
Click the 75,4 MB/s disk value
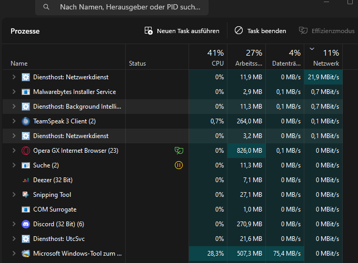tap(287, 254)
